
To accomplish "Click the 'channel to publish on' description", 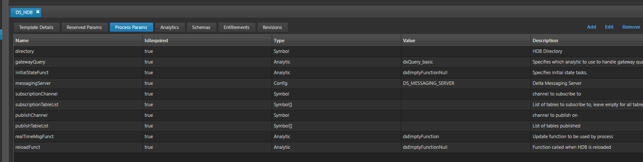I will [x=555, y=115].
